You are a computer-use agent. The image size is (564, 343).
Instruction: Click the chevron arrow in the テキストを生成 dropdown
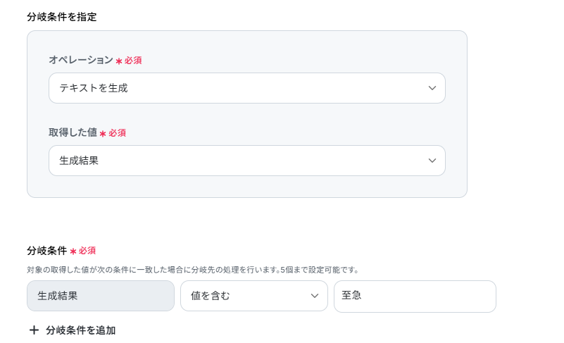[432, 88]
